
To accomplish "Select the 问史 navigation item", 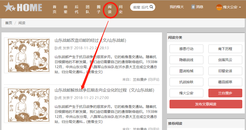I will coord(121,9).
